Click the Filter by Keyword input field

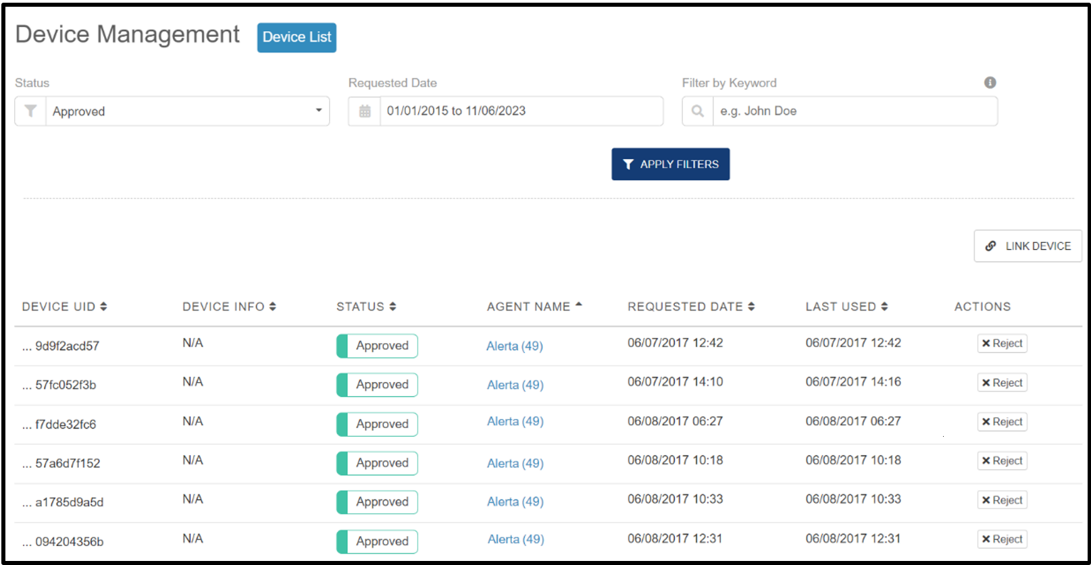(855, 111)
